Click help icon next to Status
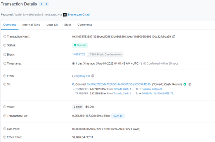215x142 pixels. [5, 45]
